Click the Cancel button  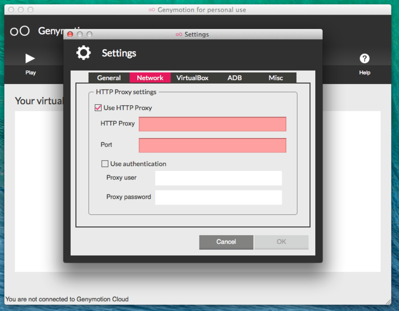click(226, 242)
